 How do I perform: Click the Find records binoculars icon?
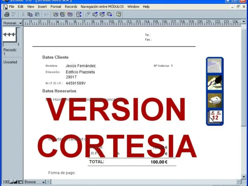[88, 15]
